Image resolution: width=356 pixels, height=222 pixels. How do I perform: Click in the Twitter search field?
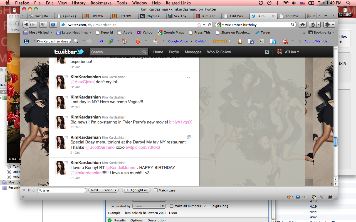click(x=116, y=52)
